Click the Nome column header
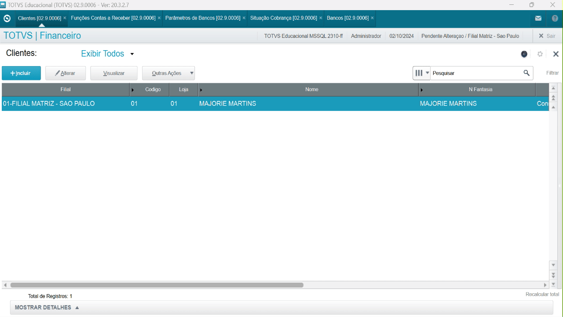The height and width of the screenshot is (317, 563). tap(311, 89)
